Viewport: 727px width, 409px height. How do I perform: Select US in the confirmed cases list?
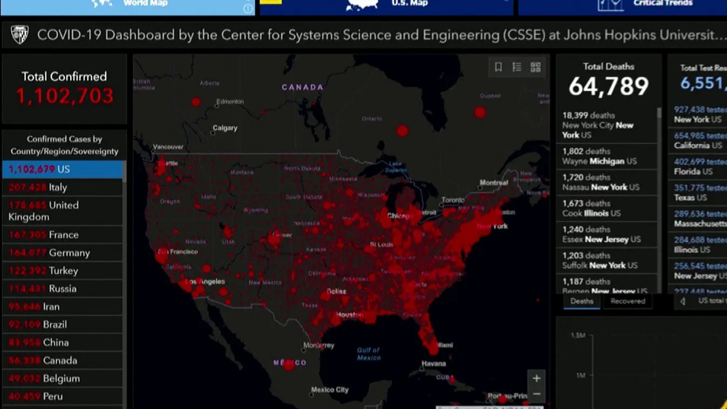tap(62, 169)
